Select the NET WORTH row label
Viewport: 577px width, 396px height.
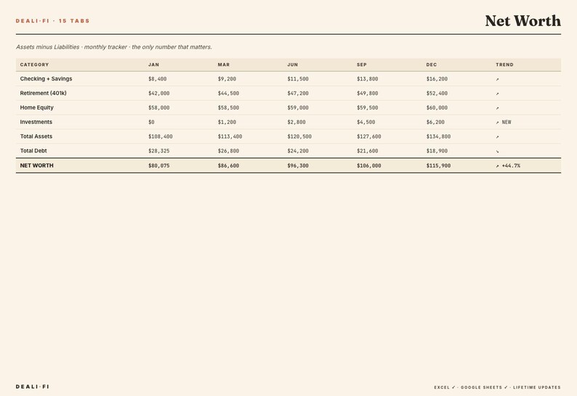coord(36,165)
